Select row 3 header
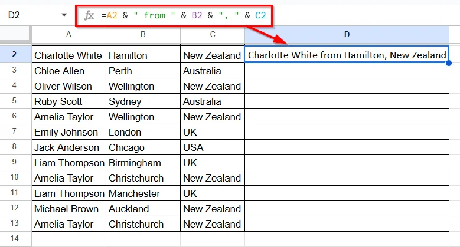Image resolution: width=460 pixels, height=247 pixels. pyautogui.click(x=15, y=70)
